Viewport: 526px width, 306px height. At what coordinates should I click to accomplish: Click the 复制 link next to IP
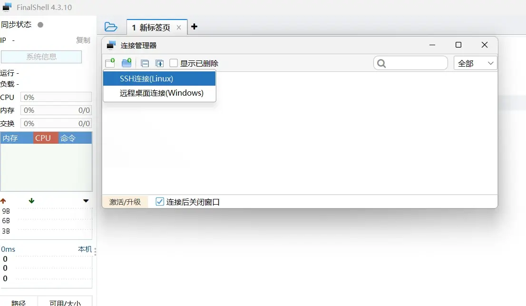[x=83, y=40]
